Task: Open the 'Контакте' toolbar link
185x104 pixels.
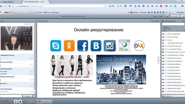Action: coord(134,12)
